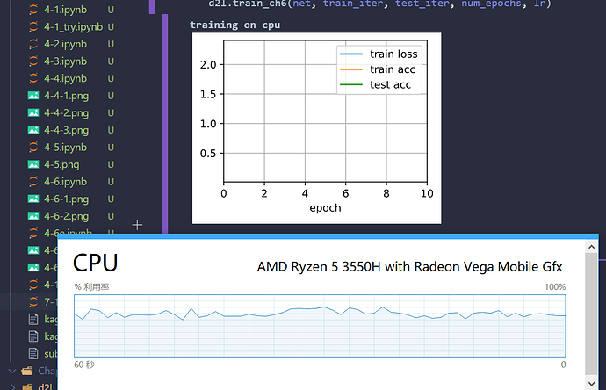Click the image icon for 4-4-2.png

[33, 113]
